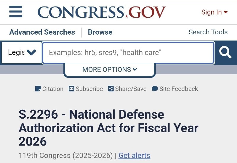Click the Site Feedback text label
Image resolution: width=237 pixels, height=163 pixels.
coord(179,89)
